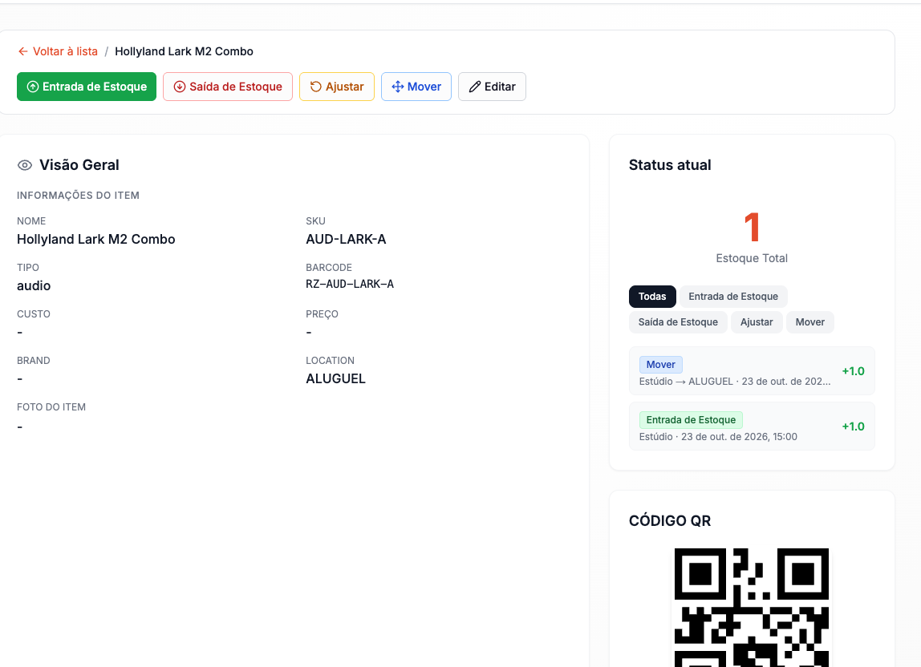Filter history by Ajustar tab

[x=757, y=322]
